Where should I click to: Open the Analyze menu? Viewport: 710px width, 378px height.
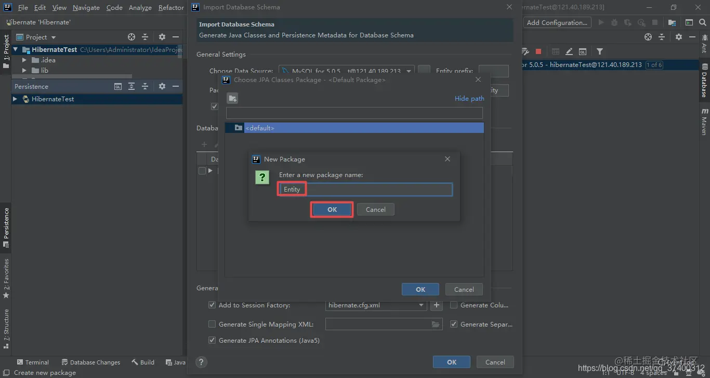tap(140, 7)
